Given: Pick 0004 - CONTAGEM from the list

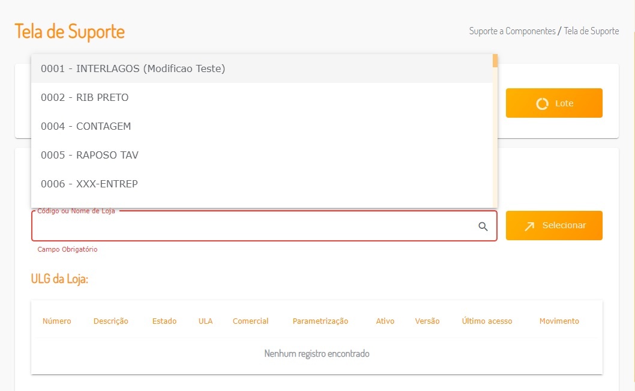Looking at the screenshot, I should [86, 126].
